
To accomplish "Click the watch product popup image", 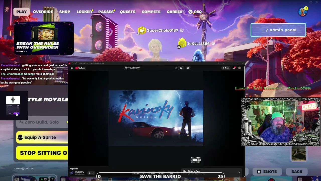I will click(x=13, y=100).
